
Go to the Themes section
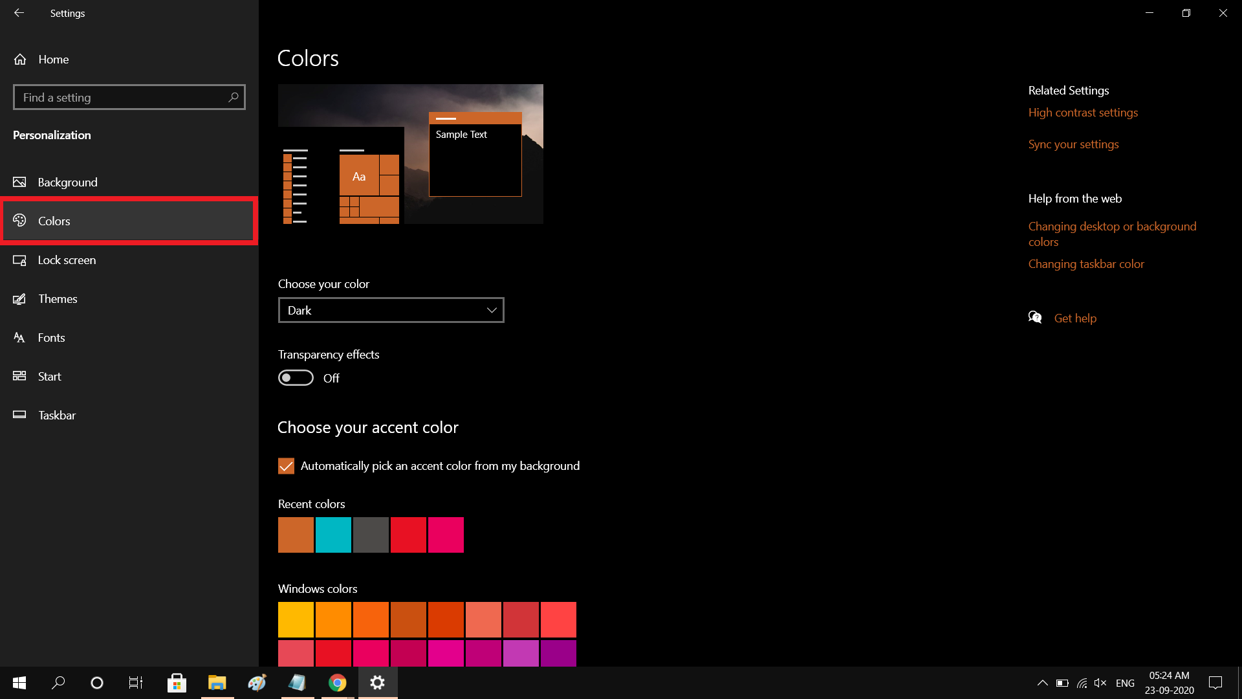tap(58, 299)
